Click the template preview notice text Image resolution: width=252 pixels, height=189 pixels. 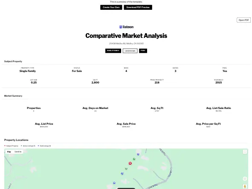pyautogui.click(x=126, y=2)
